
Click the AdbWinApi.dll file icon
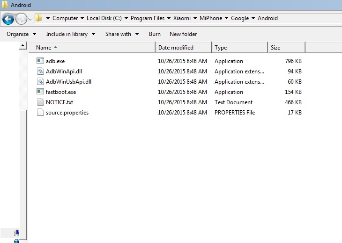coord(40,71)
